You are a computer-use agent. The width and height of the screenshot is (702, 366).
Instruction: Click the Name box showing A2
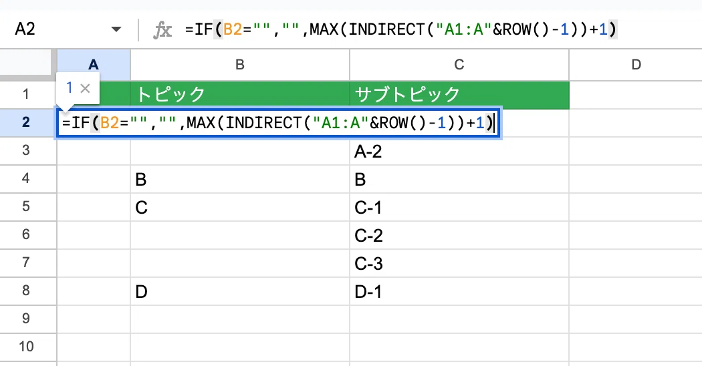point(25,29)
